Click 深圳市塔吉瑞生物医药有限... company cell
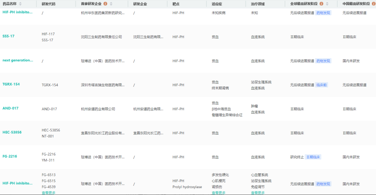Viewport: 376px width, 195px height. 103,85
